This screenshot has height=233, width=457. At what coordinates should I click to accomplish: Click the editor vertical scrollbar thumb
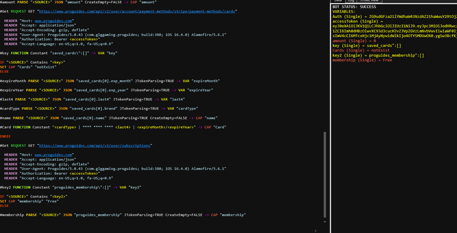[x=325, y=175]
